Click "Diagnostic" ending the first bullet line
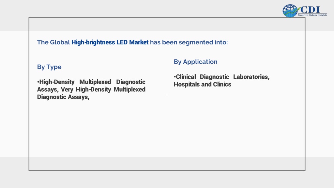 point(131,82)
